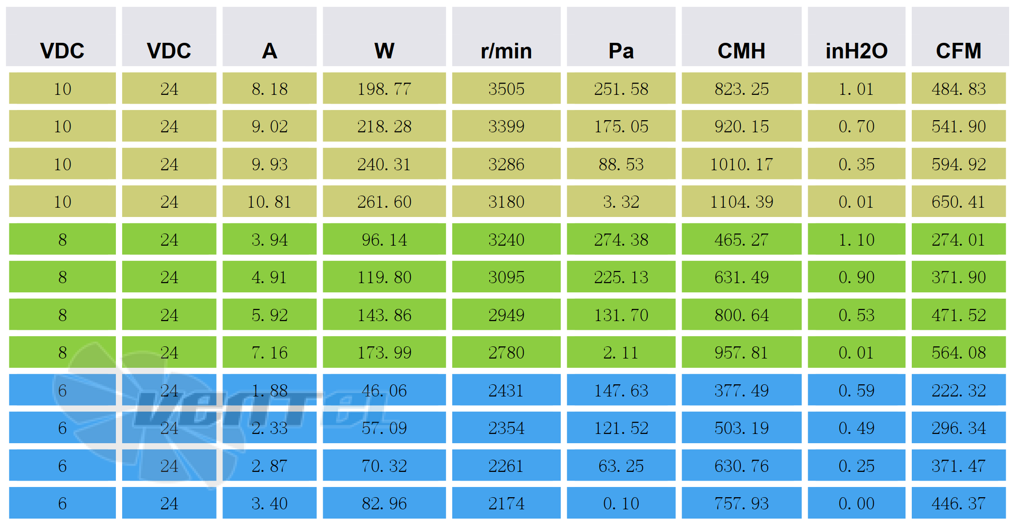Select the cell containing 800.64
Screen dimensions: 1014x522
point(741,315)
